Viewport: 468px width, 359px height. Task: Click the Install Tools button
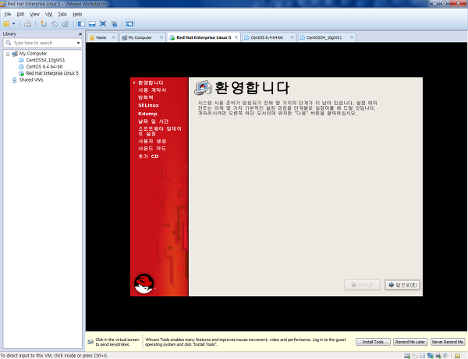coord(373,342)
